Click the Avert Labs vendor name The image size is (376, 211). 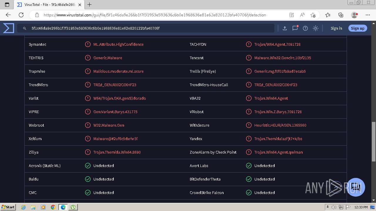[199, 166]
